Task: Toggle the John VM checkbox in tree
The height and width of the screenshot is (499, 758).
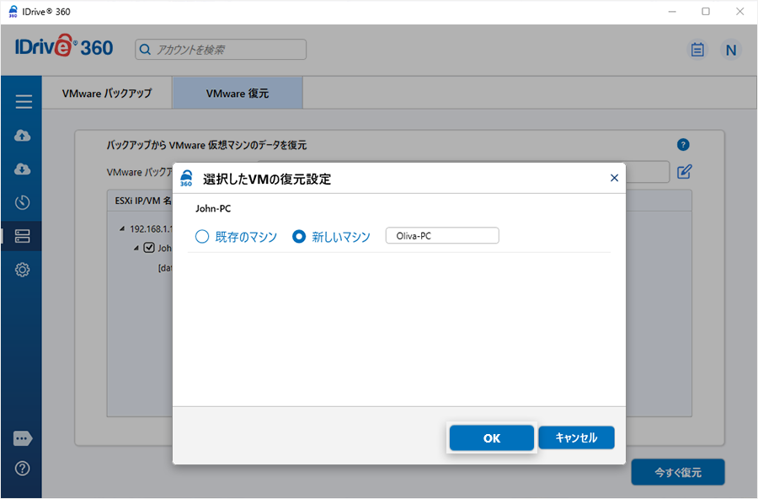Action: (149, 248)
